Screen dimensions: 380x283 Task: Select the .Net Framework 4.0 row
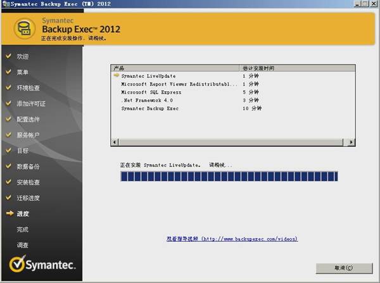146,100
